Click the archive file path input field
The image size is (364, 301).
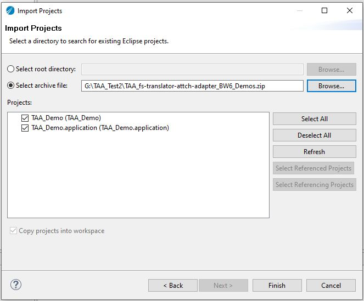pos(192,86)
